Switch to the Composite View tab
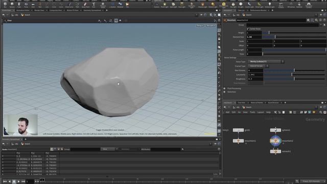The height and width of the screenshot is (184, 327). click(56, 10)
